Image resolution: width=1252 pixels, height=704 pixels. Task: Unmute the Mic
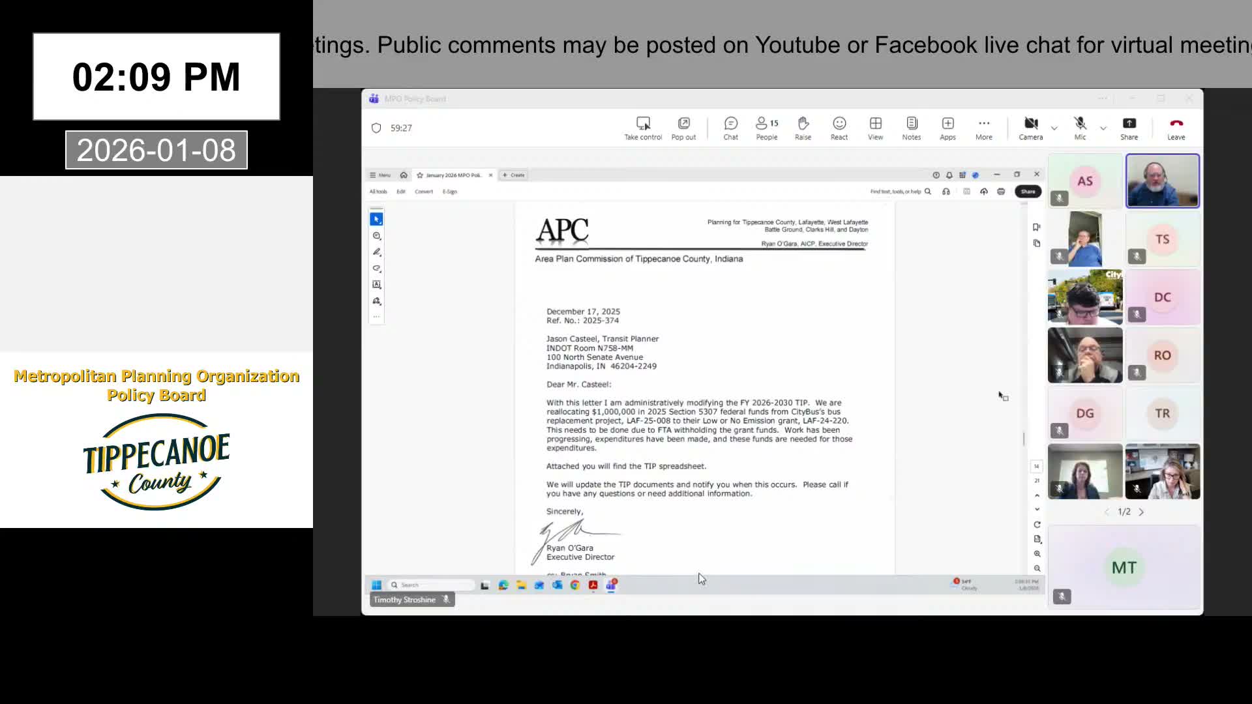pos(1080,124)
